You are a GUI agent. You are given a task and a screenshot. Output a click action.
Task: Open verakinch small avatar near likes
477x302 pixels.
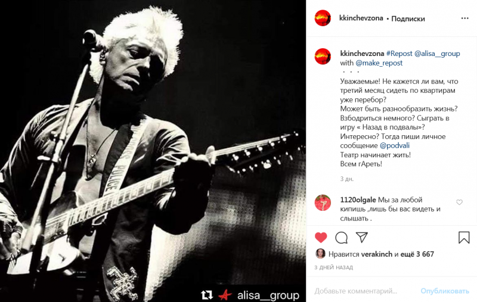click(x=320, y=254)
